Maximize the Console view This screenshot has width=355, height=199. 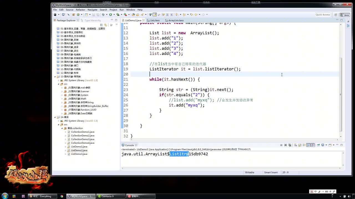click(x=341, y=145)
